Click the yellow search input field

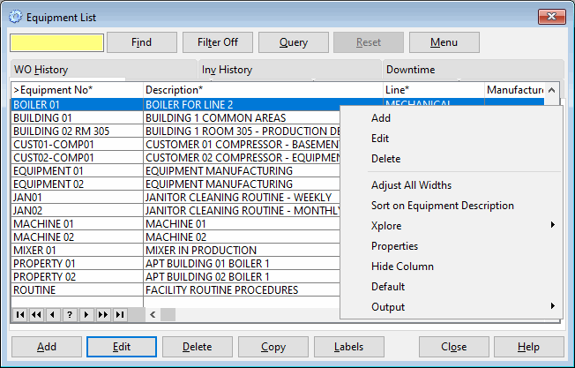point(57,42)
